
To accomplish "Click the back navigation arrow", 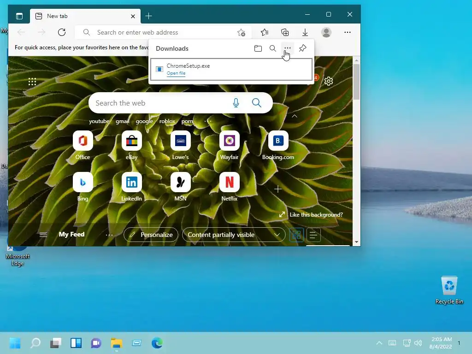I will click(x=21, y=32).
